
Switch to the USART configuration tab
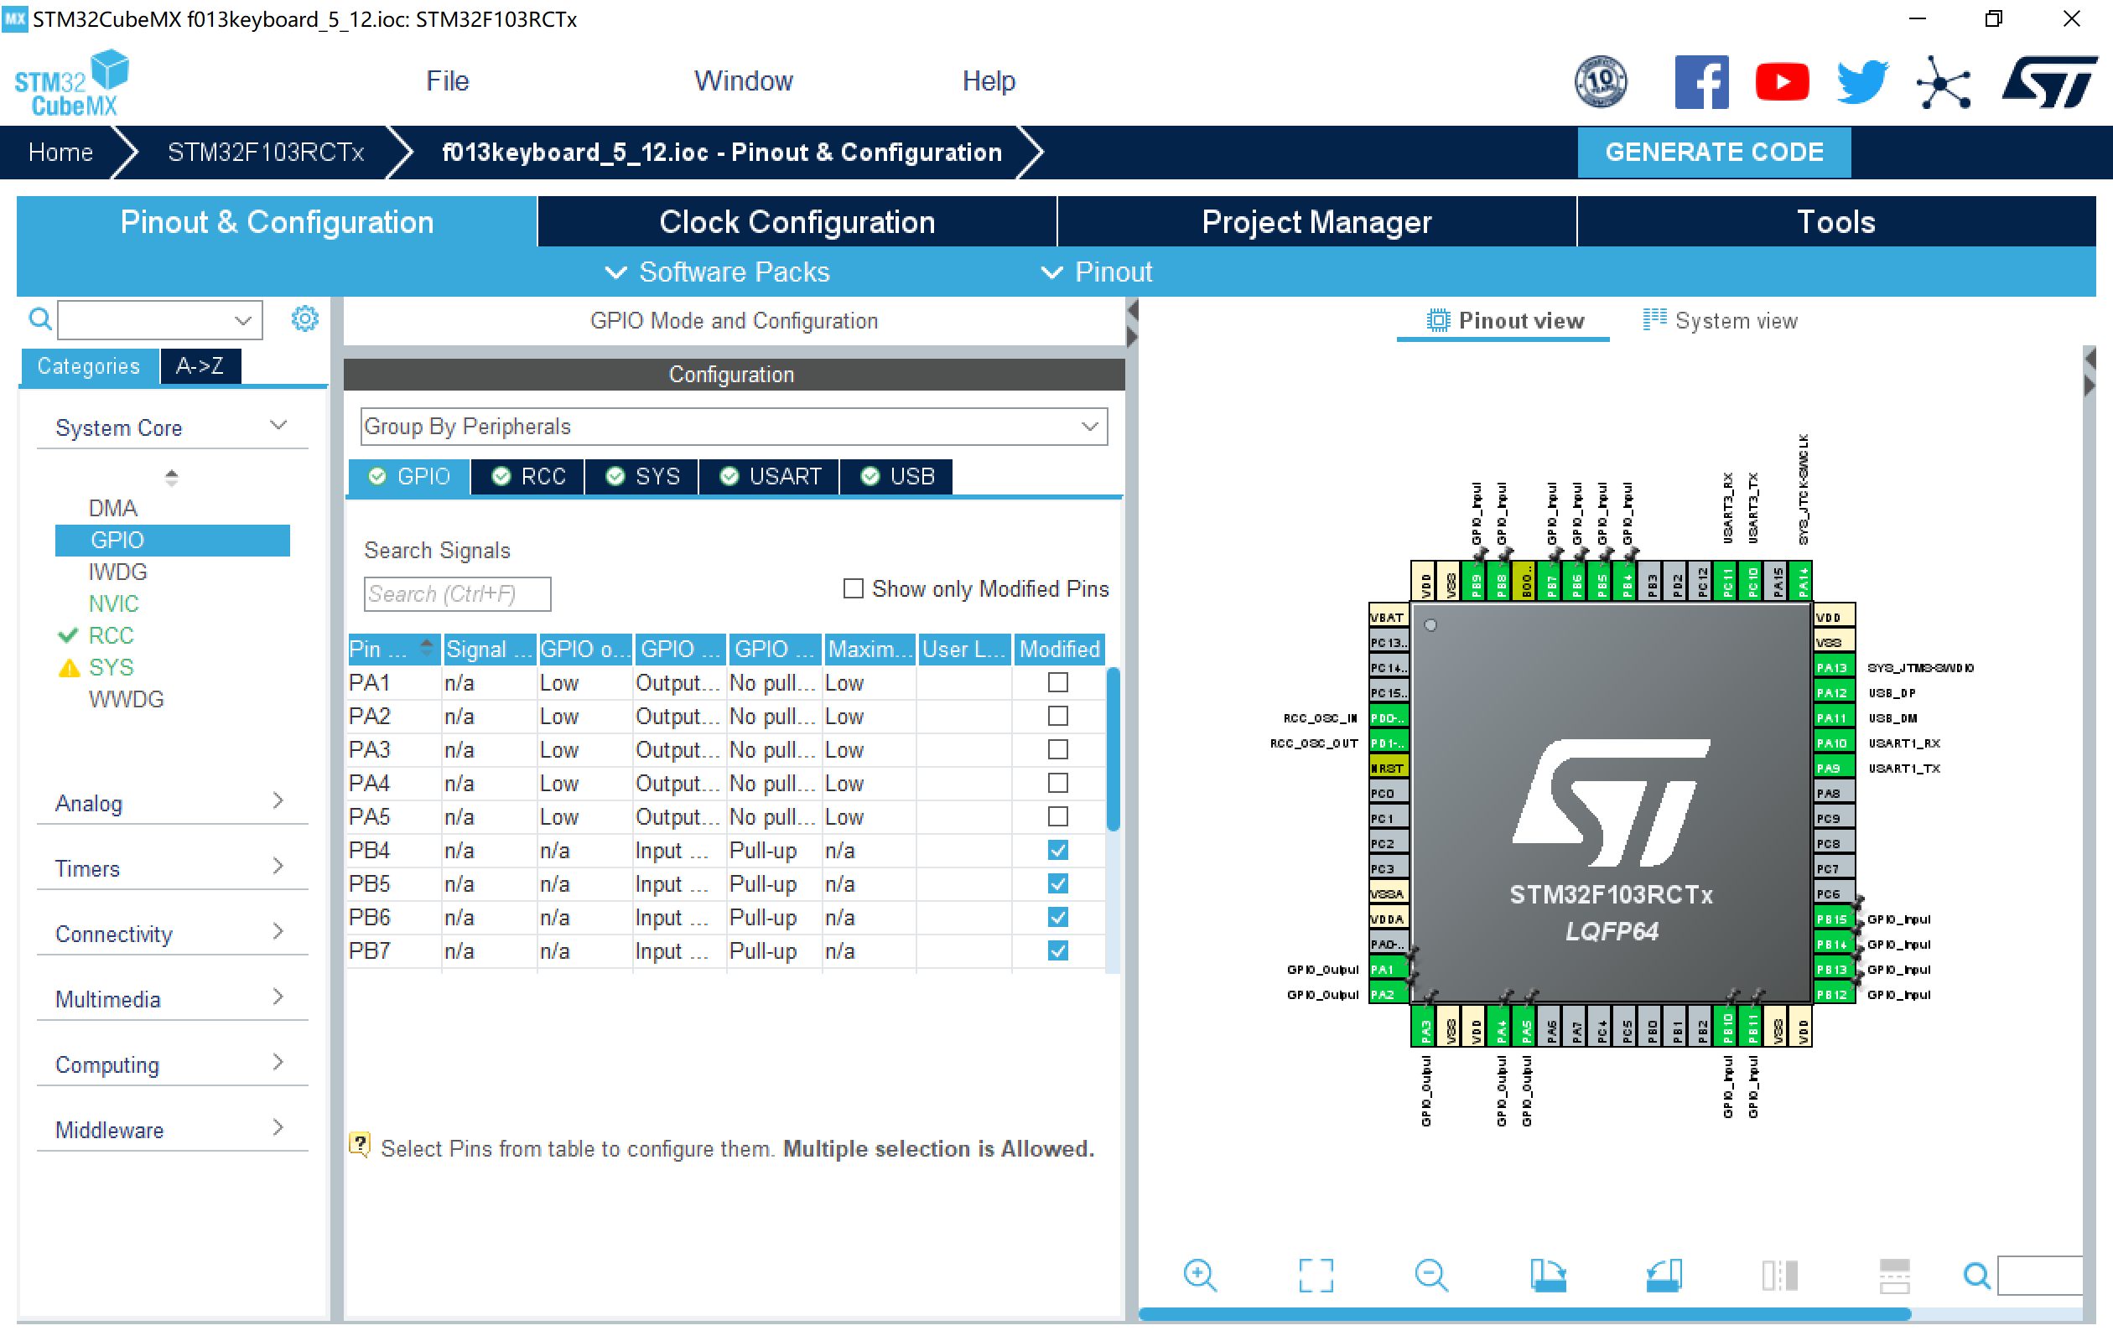coord(770,476)
